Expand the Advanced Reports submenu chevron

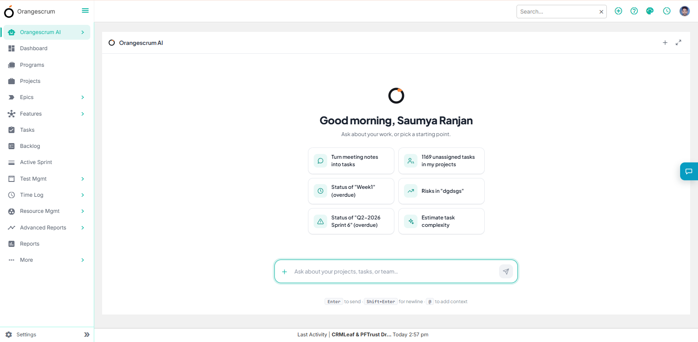(82, 228)
